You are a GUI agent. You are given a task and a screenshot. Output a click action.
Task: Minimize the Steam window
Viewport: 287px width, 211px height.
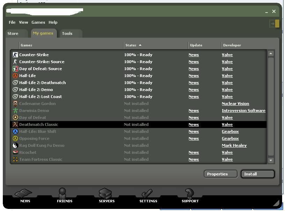pyautogui.click(x=266, y=12)
